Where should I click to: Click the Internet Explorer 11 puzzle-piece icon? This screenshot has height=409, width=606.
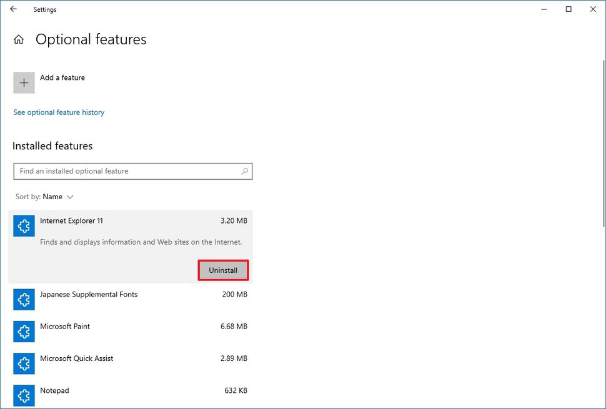24,225
